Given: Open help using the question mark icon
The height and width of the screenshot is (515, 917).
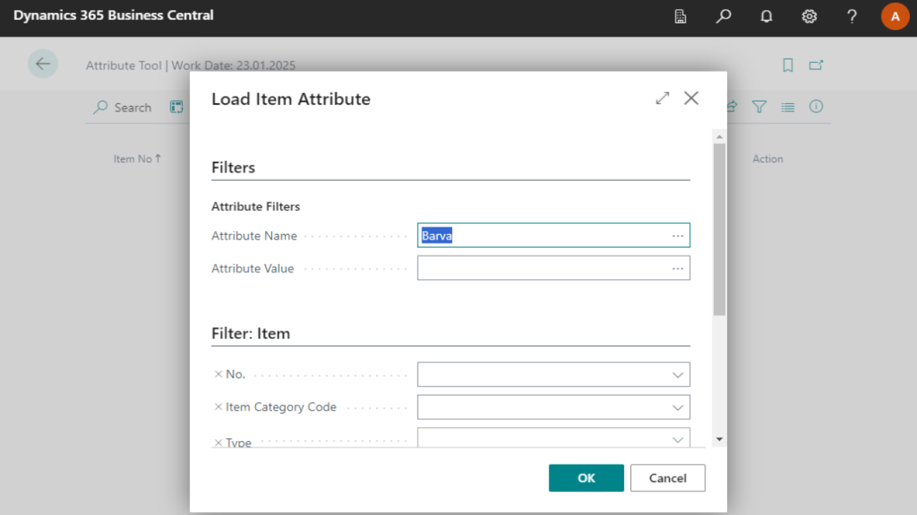Looking at the screenshot, I should pos(852,16).
